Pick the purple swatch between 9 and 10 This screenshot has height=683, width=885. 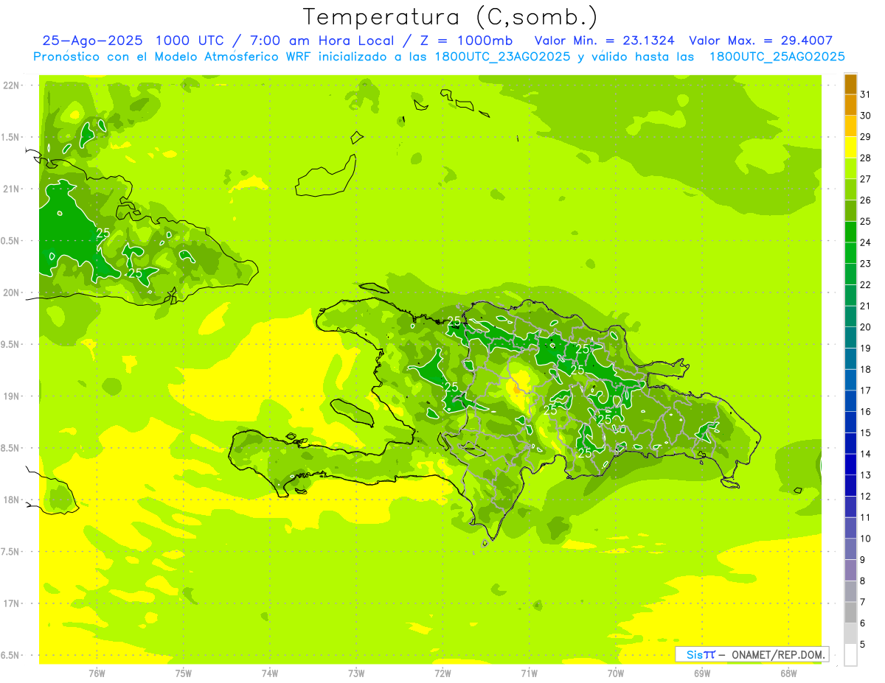(850, 549)
